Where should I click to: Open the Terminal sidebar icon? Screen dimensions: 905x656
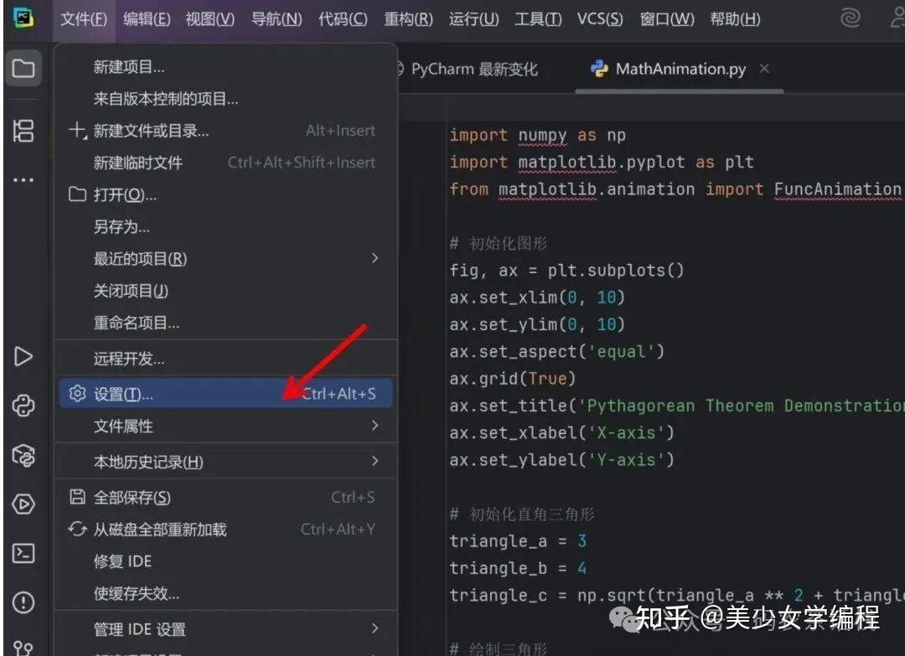(23, 551)
